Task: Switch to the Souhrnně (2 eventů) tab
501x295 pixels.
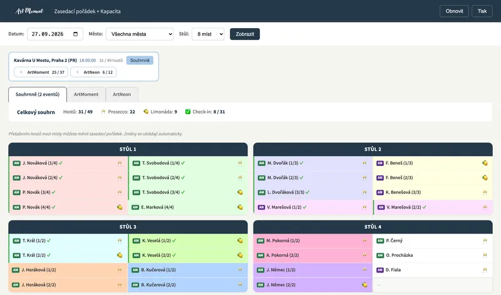Action: [x=38, y=95]
